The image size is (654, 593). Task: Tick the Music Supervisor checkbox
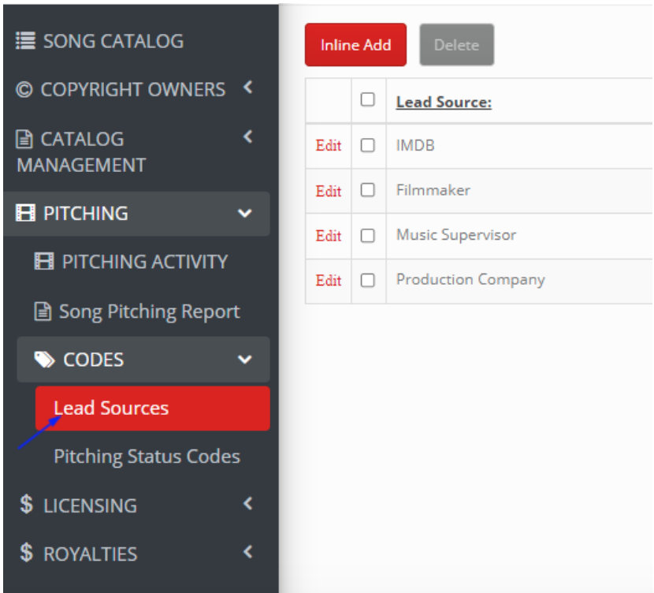(x=367, y=236)
